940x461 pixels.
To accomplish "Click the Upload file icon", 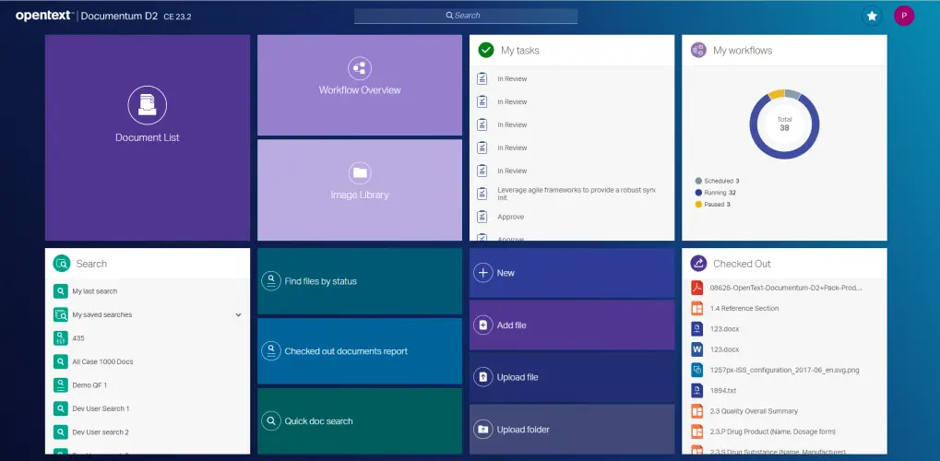I will [x=483, y=377].
